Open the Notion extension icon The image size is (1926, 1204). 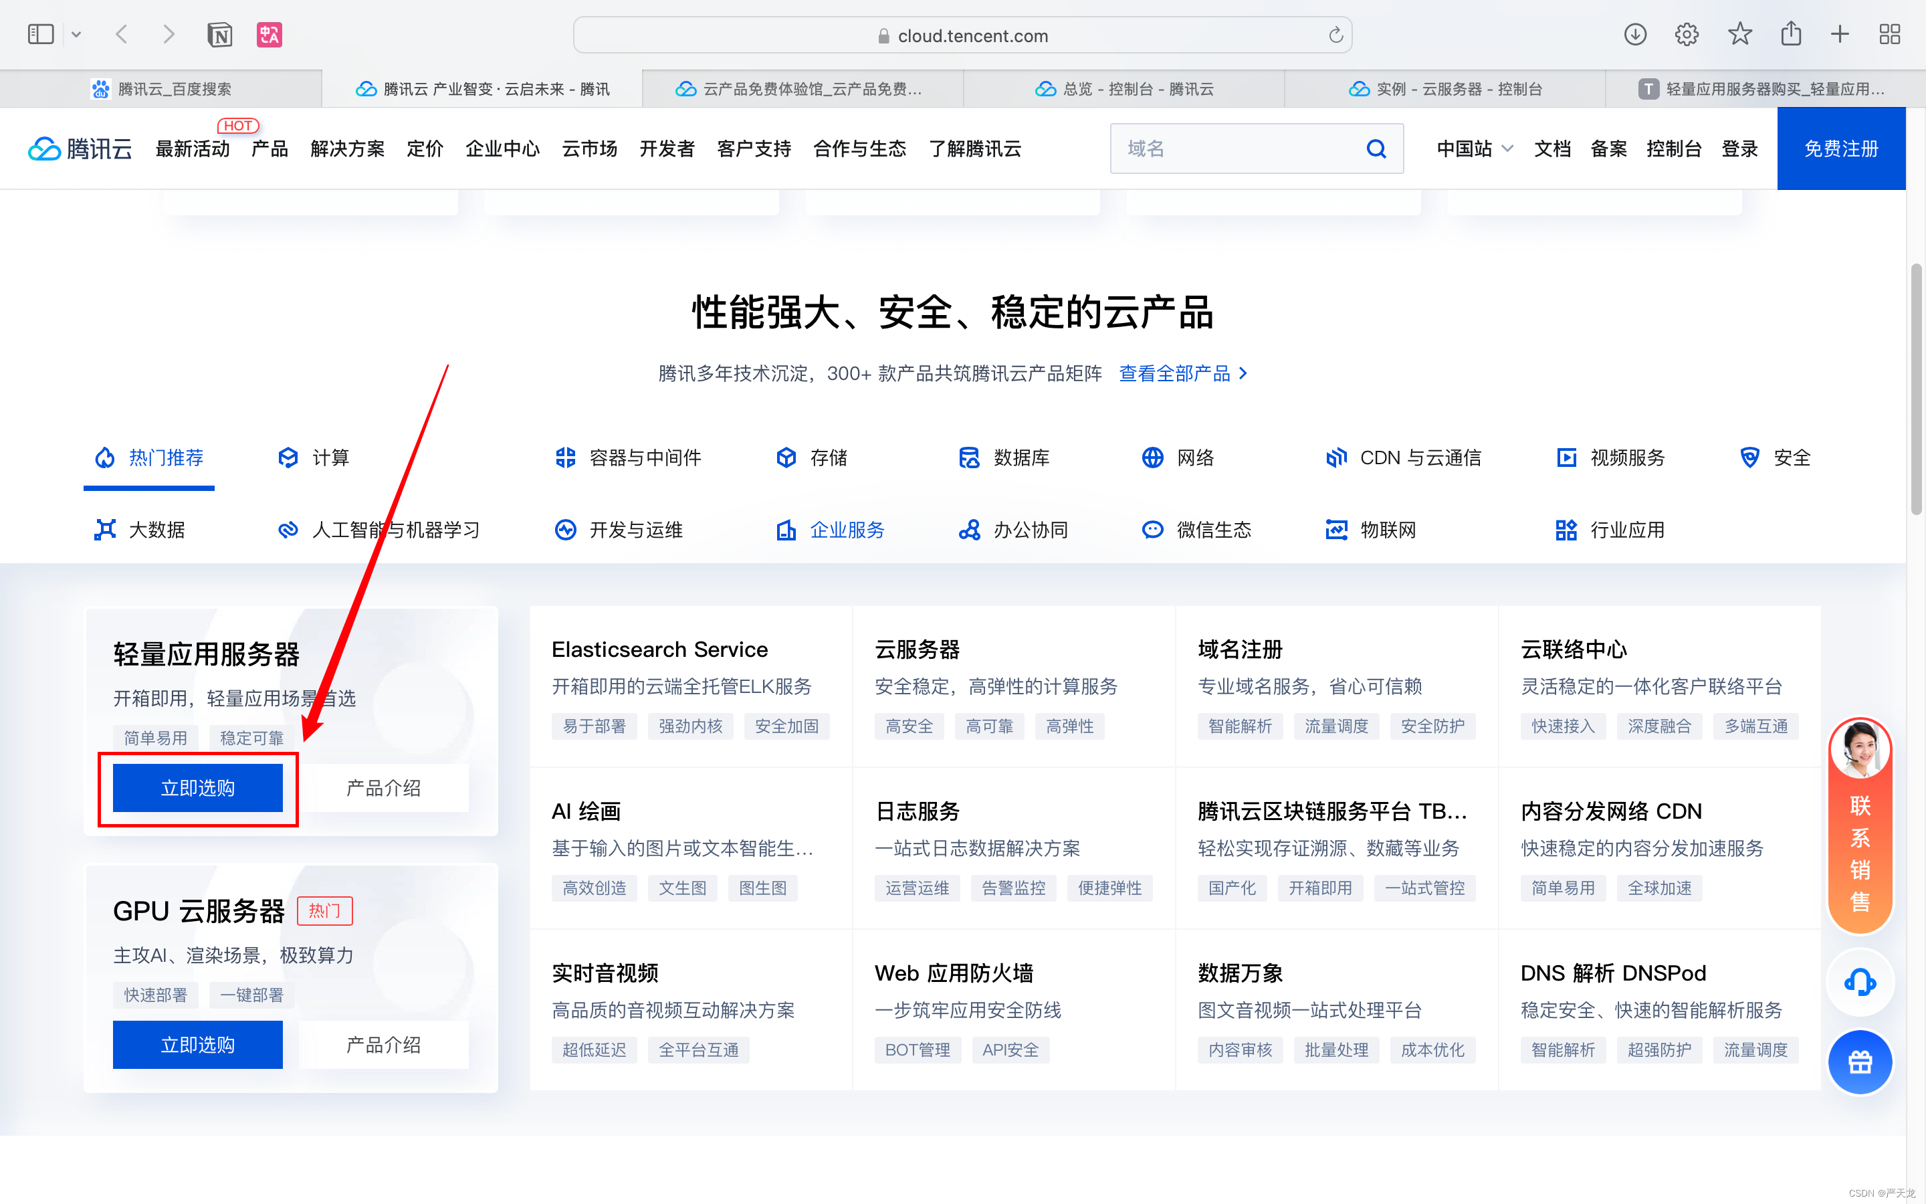tap(219, 34)
